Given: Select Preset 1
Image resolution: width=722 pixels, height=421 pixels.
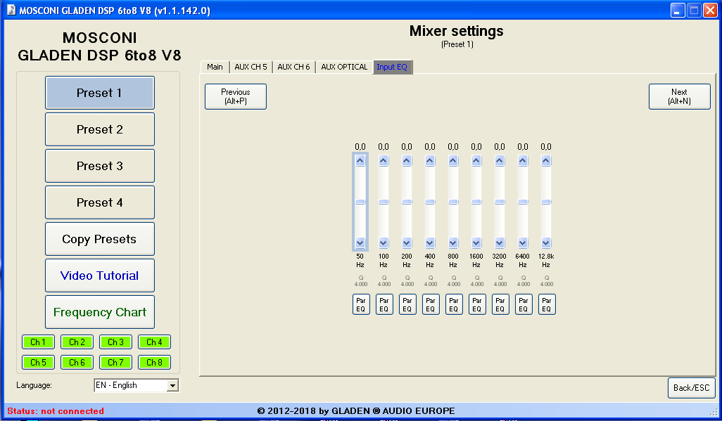Looking at the screenshot, I should (100, 93).
